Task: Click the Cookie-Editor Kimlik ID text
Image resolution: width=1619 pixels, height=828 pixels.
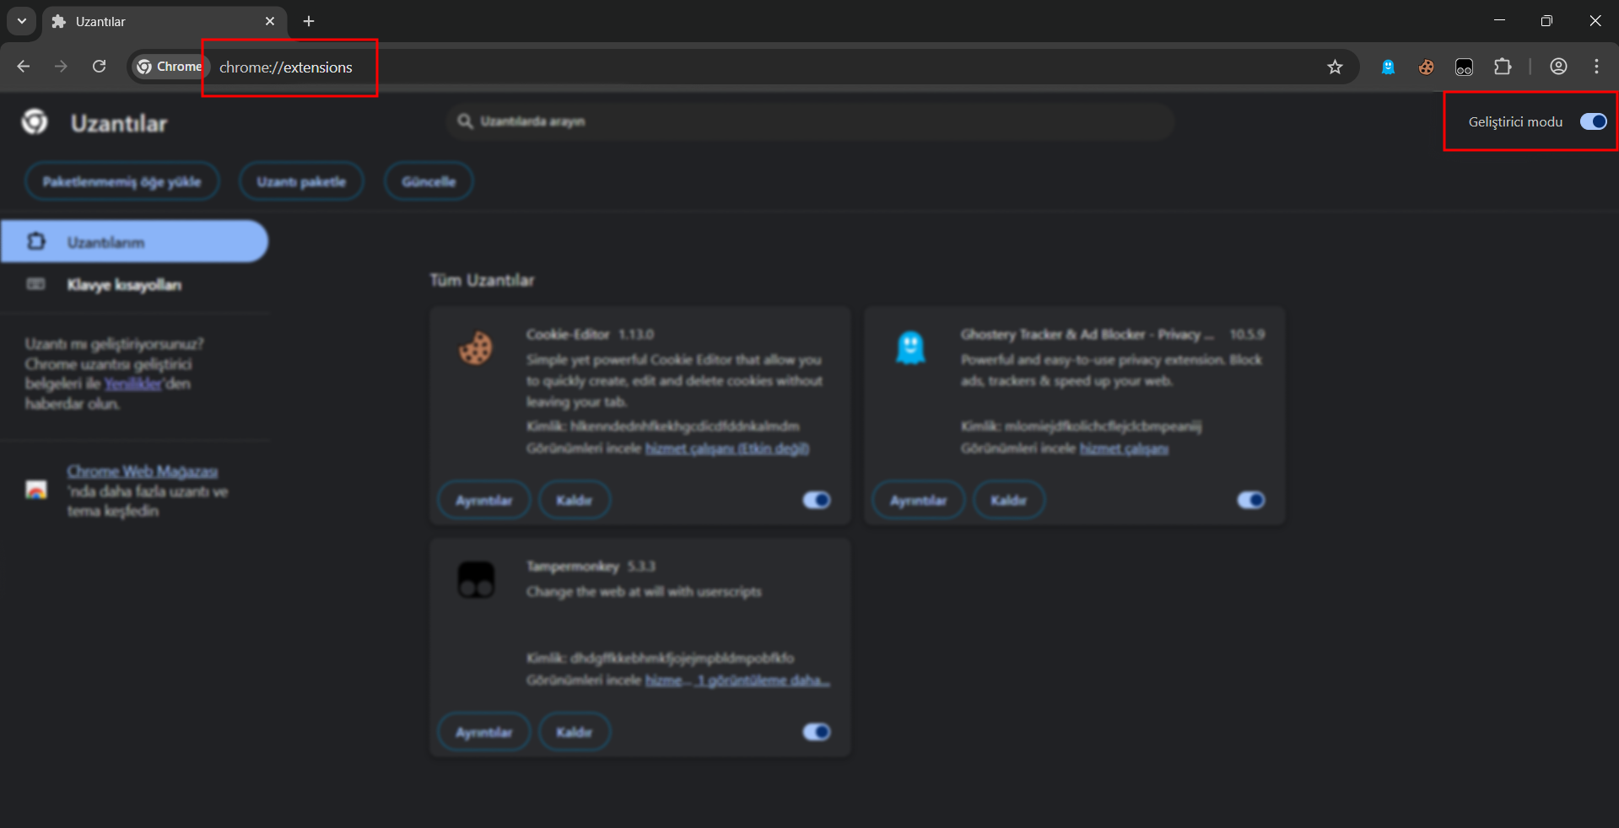Action: 663,427
